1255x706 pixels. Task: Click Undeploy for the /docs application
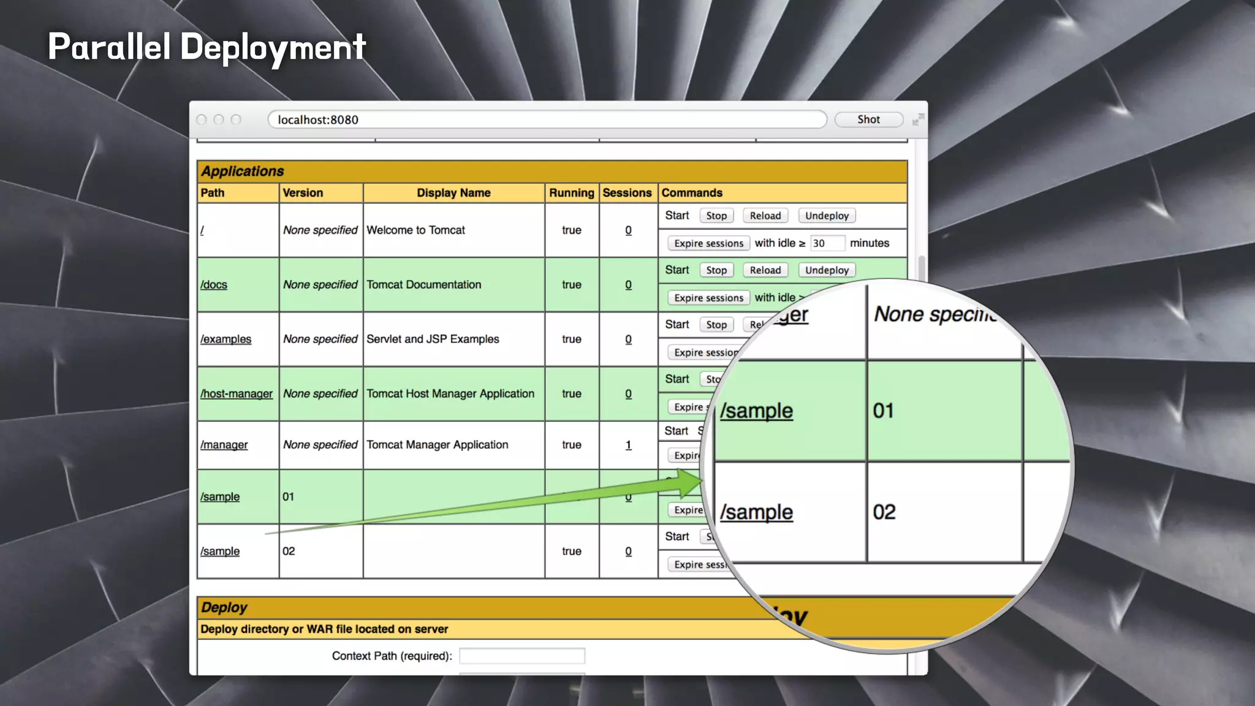click(827, 270)
